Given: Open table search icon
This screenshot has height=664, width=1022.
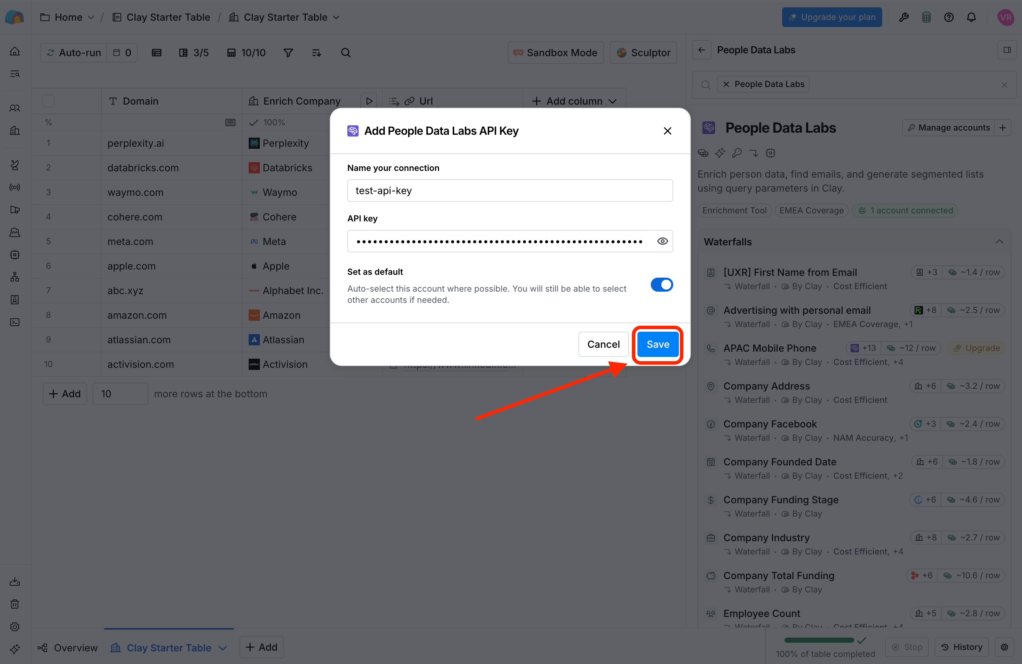Looking at the screenshot, I should [346, 53].
